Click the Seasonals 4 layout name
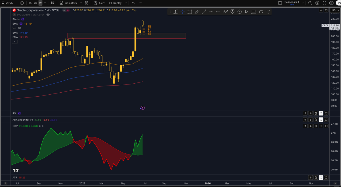Screen dimensions: 341x187 point(292,3)
